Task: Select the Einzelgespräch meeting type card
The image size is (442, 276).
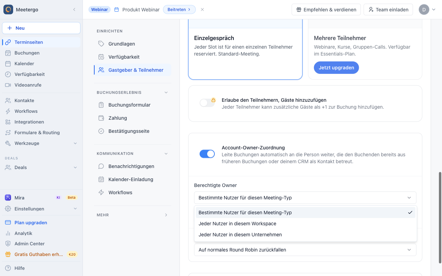Action: (x=245, y=49)
